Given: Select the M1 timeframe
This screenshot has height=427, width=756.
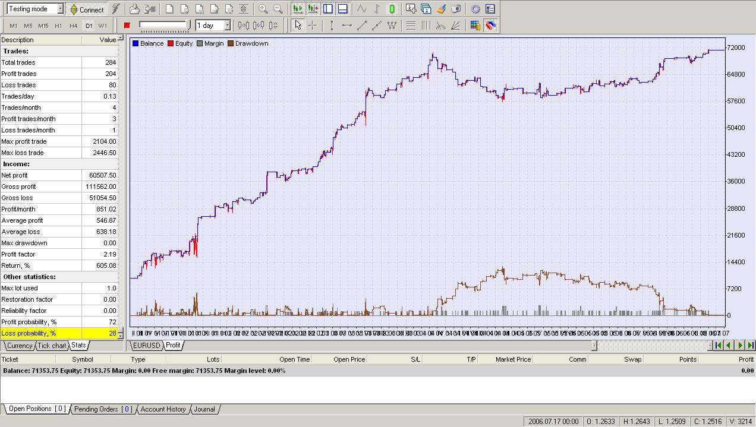Looking at the screenshot, I should (13, 26).
